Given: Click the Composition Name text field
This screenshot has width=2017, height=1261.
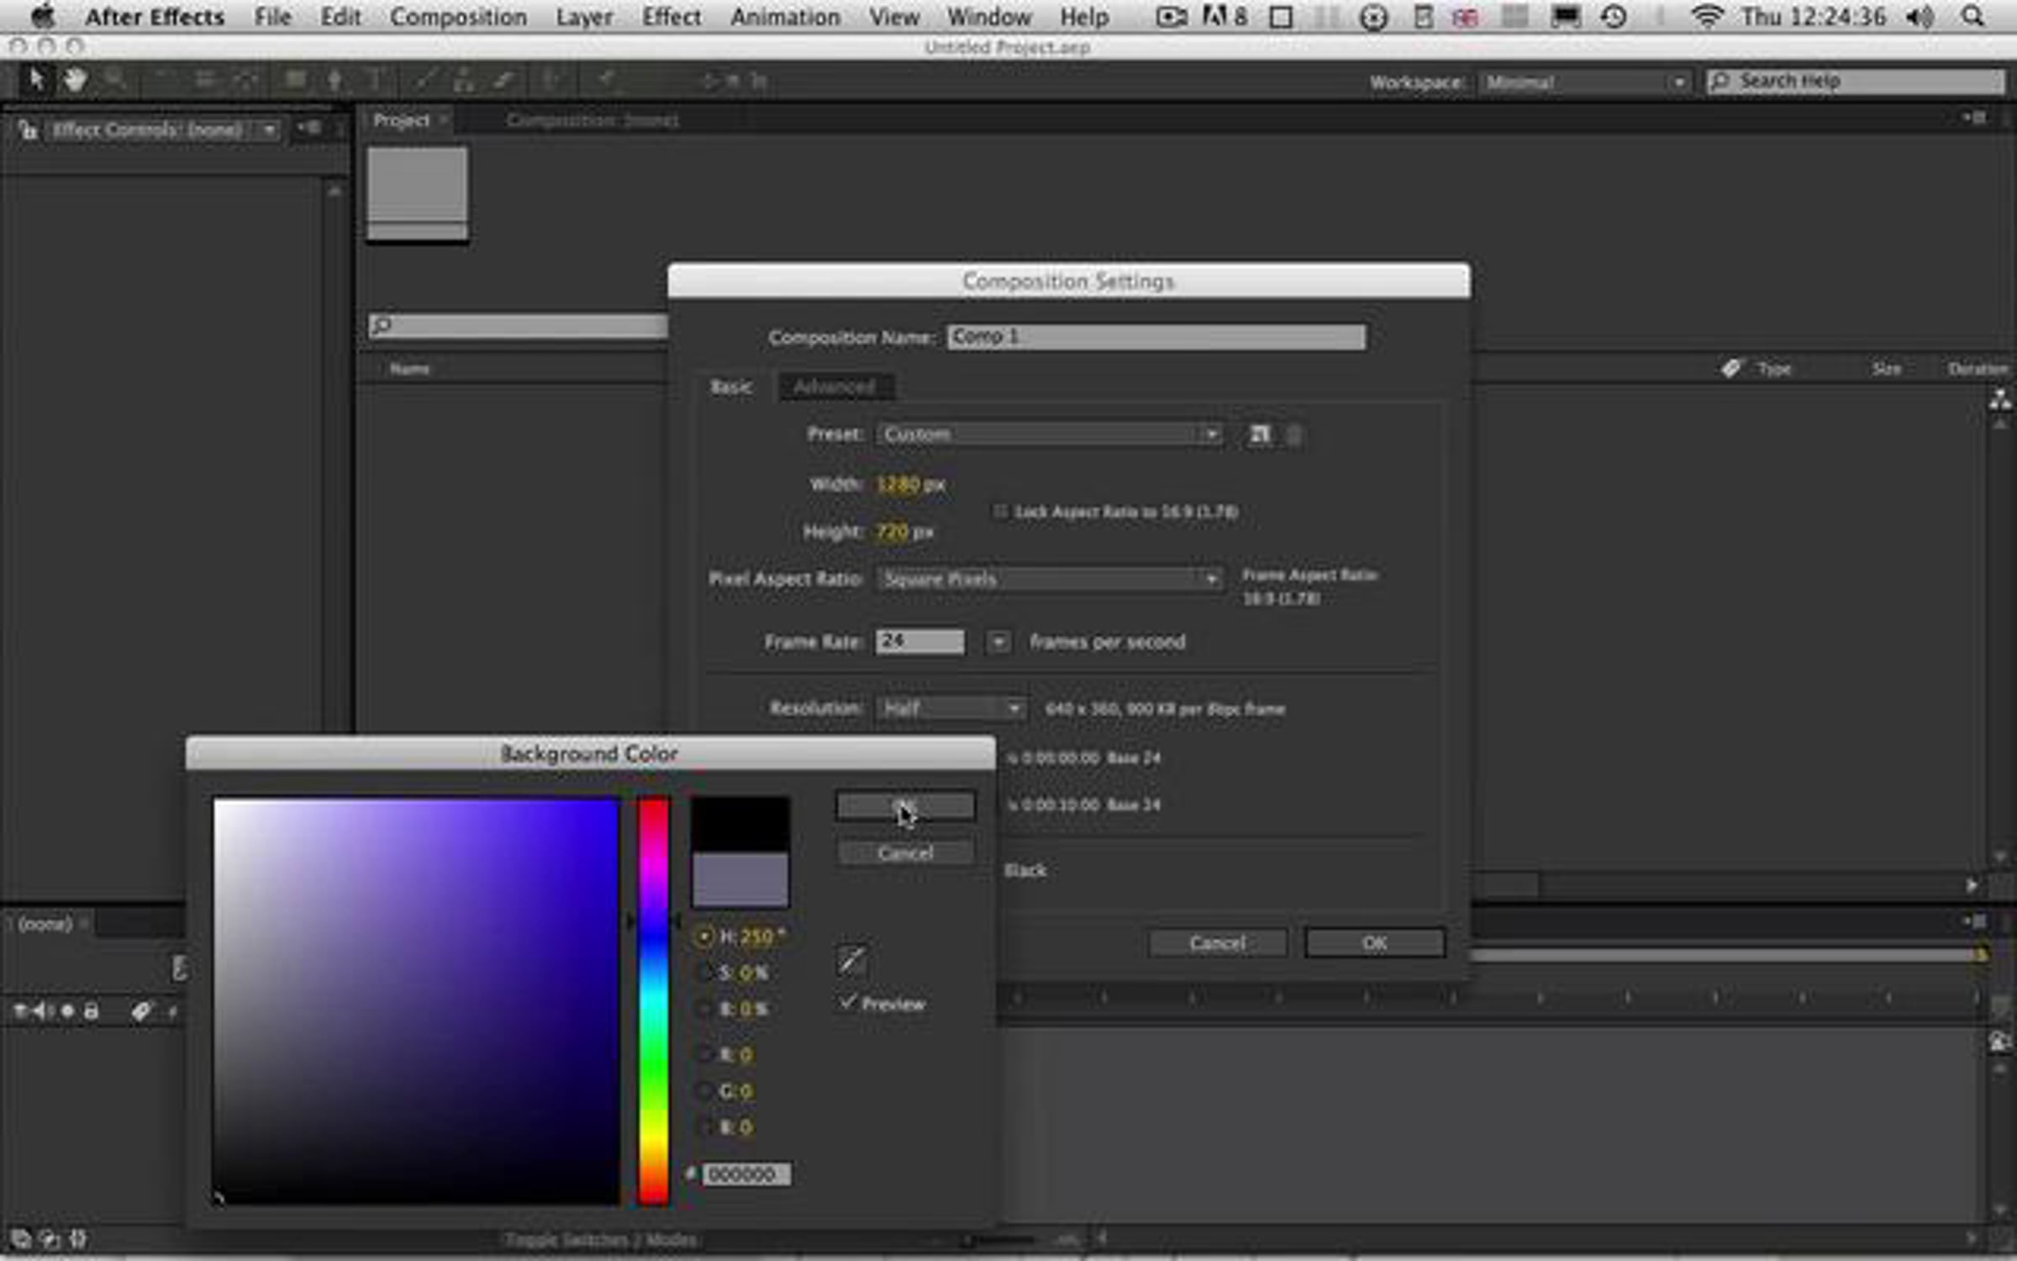Looking at the screenshot, I should [1156, 337].
